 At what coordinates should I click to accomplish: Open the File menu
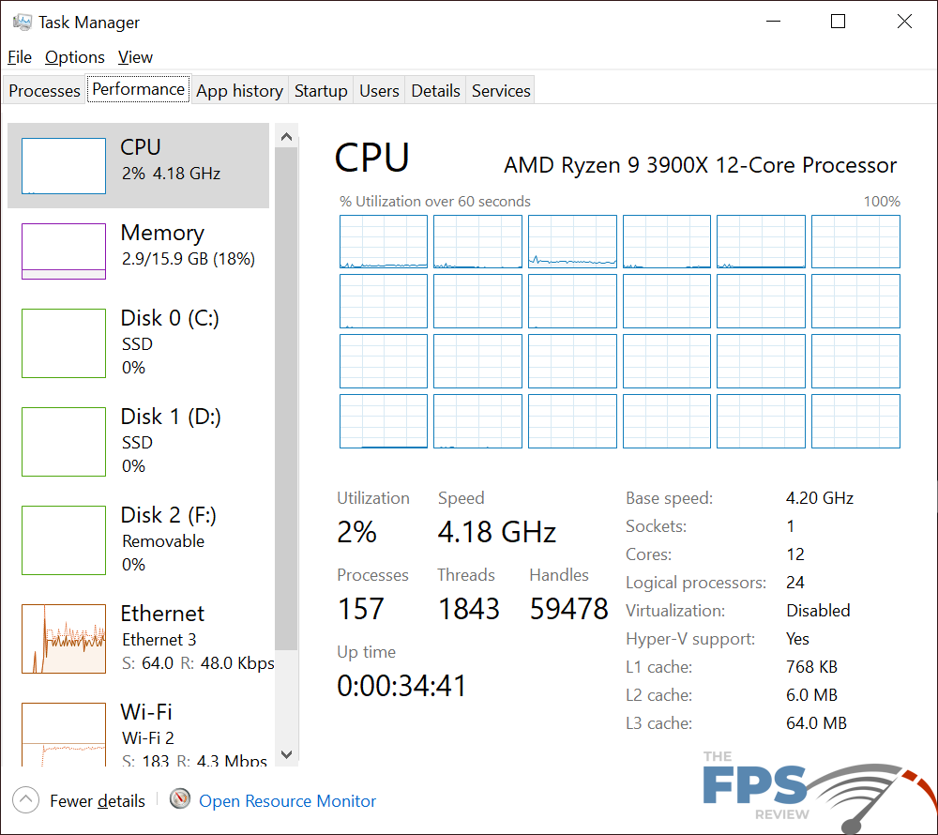tap(19, 57)
